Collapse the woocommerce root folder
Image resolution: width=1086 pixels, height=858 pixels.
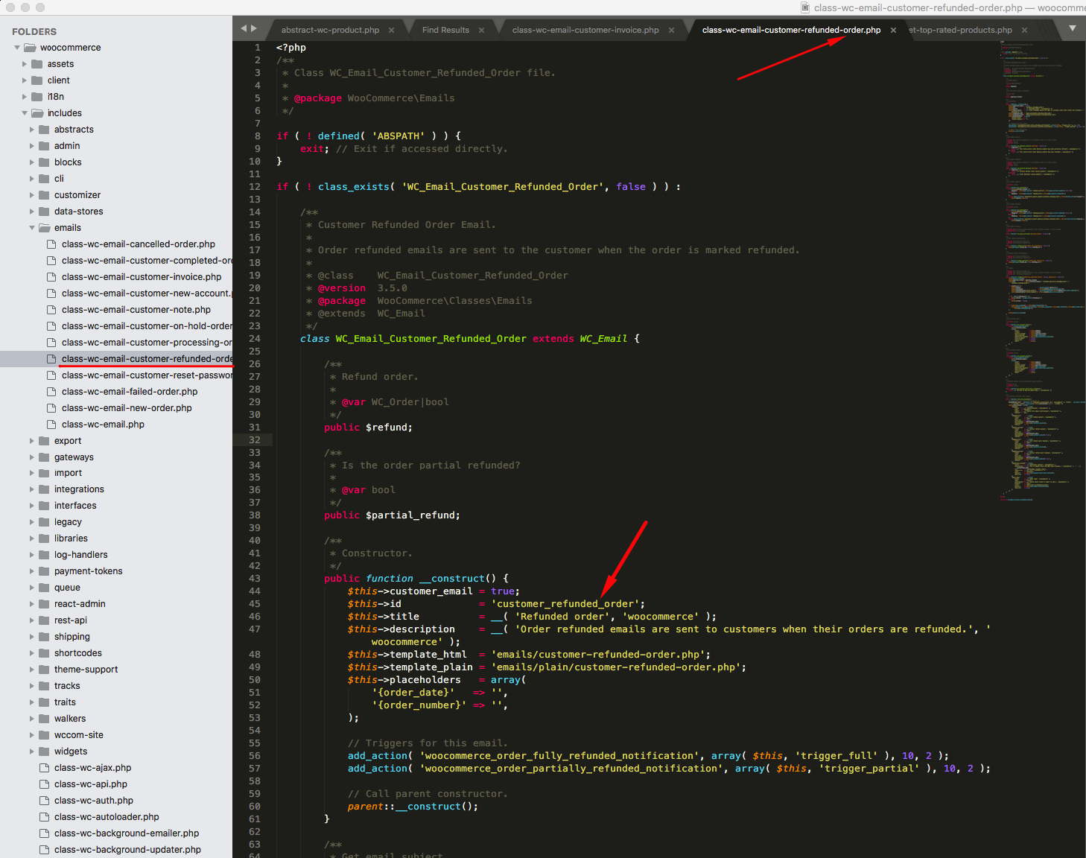click(17, 48)
